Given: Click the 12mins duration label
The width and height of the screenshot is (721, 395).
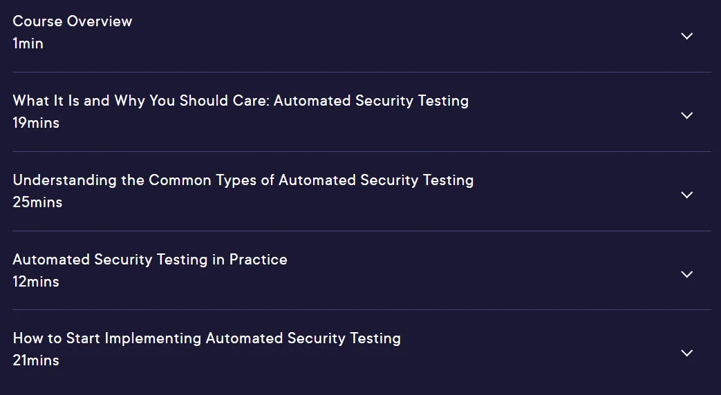Looking at the screenshot, I should click(x=36, y=282).
